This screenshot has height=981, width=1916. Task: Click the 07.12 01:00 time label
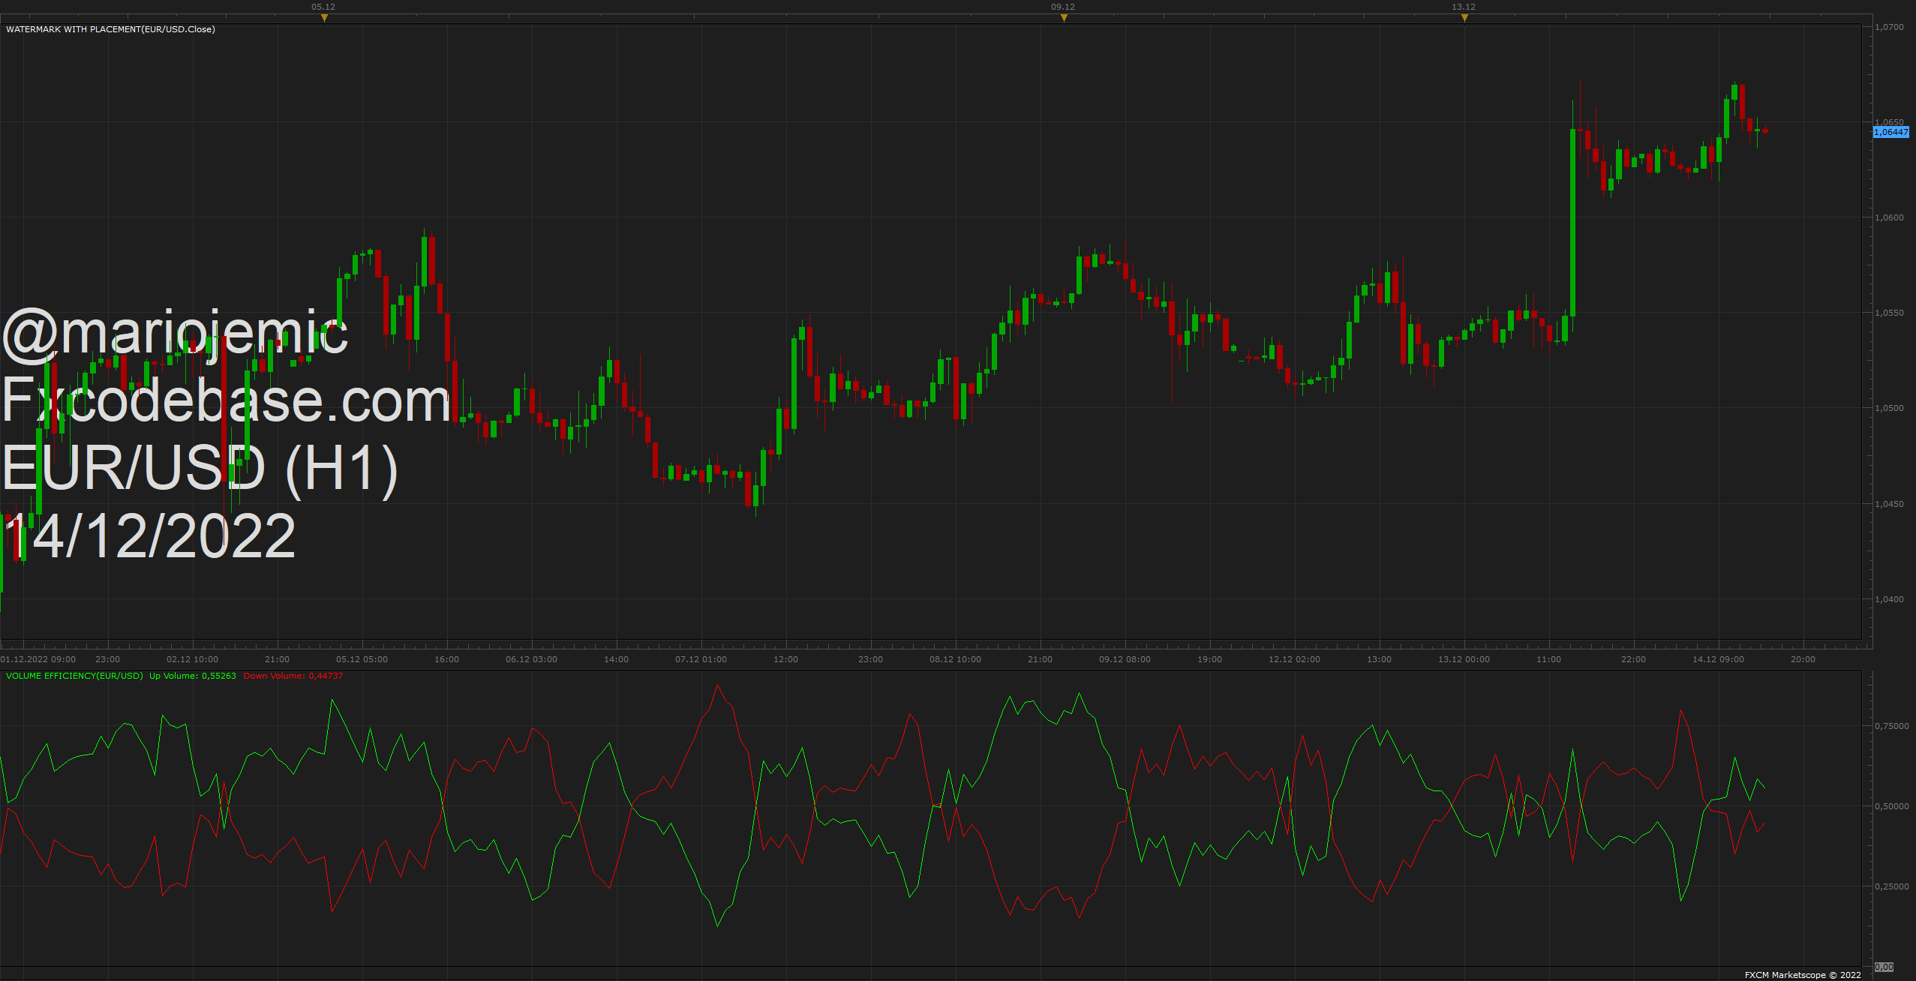pos(701,659)
